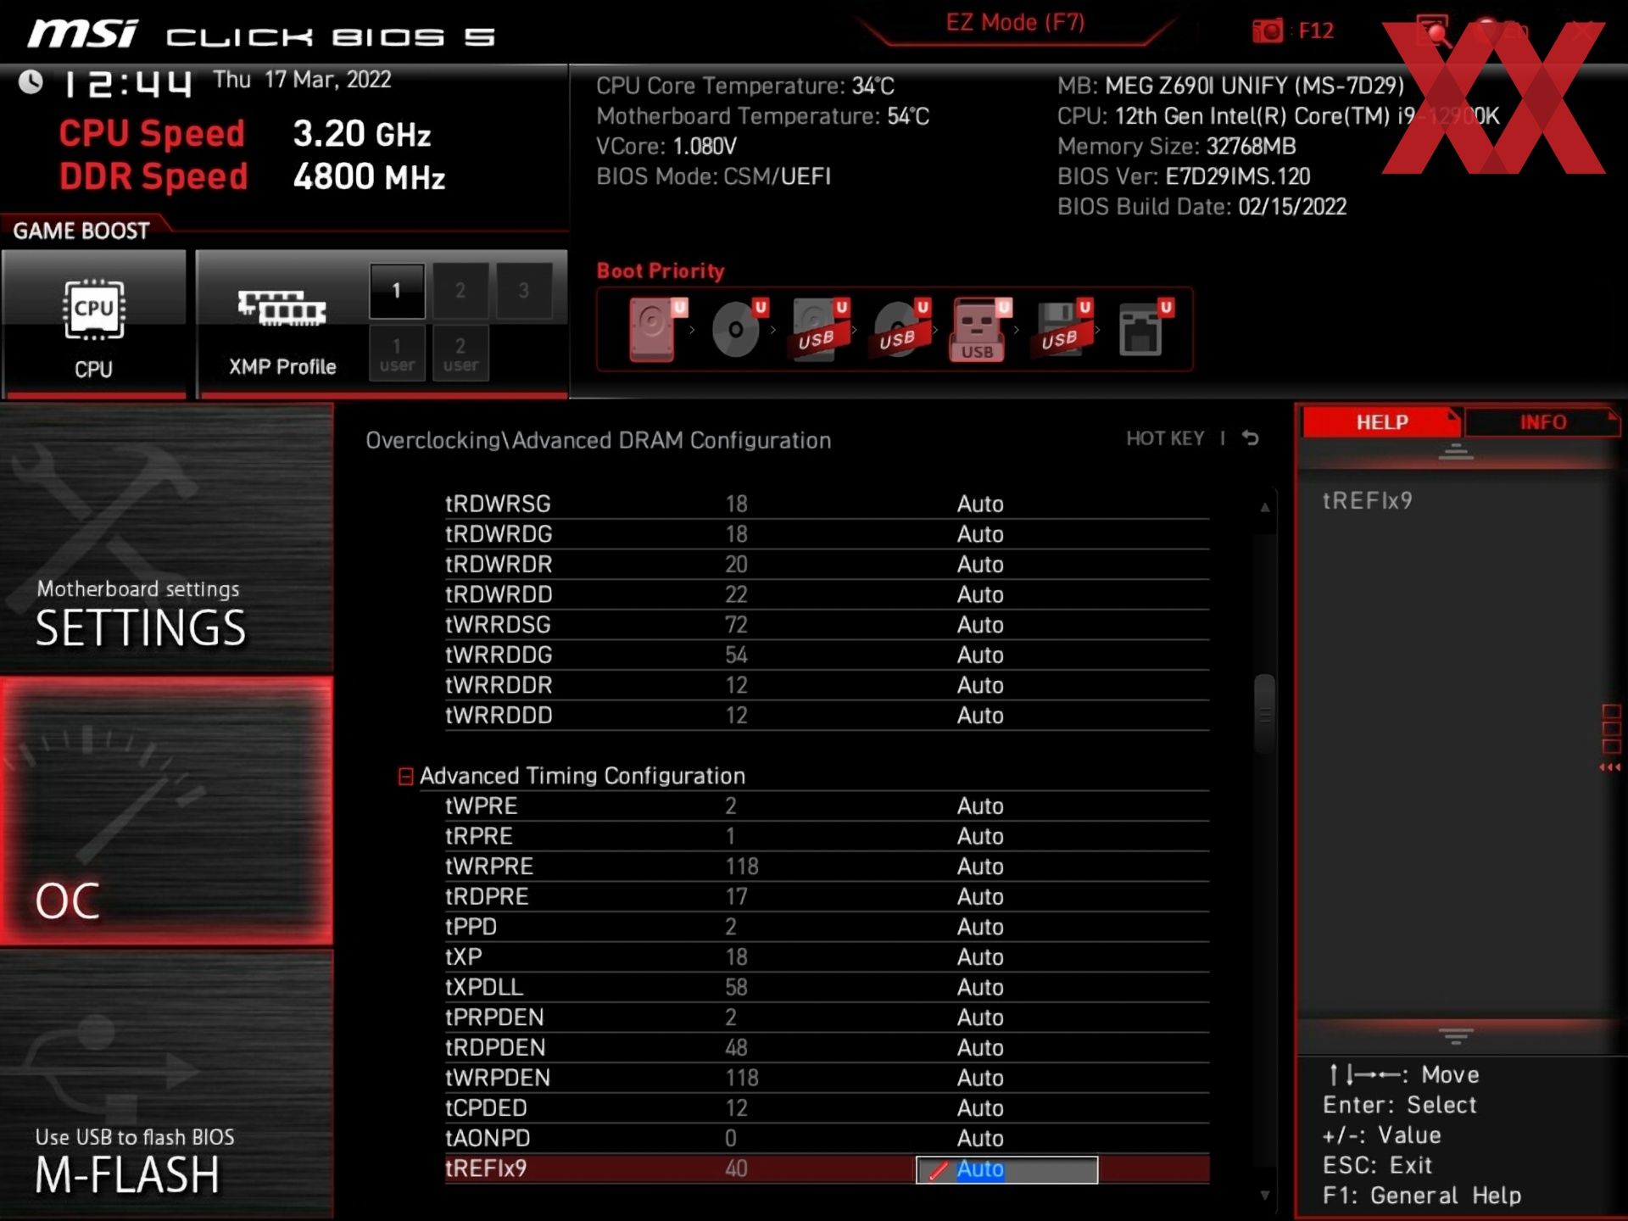Open the SETTINGS motherboard section
The image size is (1628, 1221).
tap(166, 538)
